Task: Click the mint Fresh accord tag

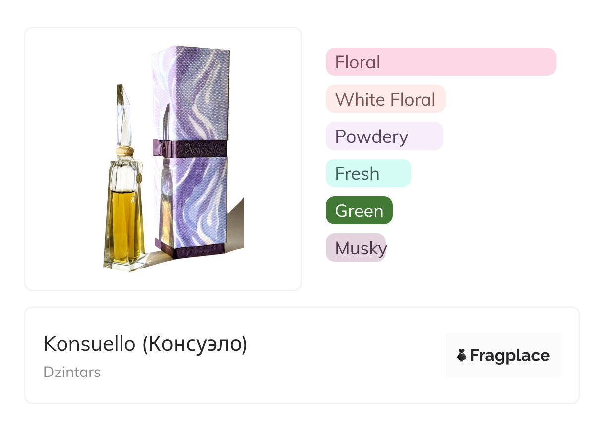Action: click(x=368, y=173)
